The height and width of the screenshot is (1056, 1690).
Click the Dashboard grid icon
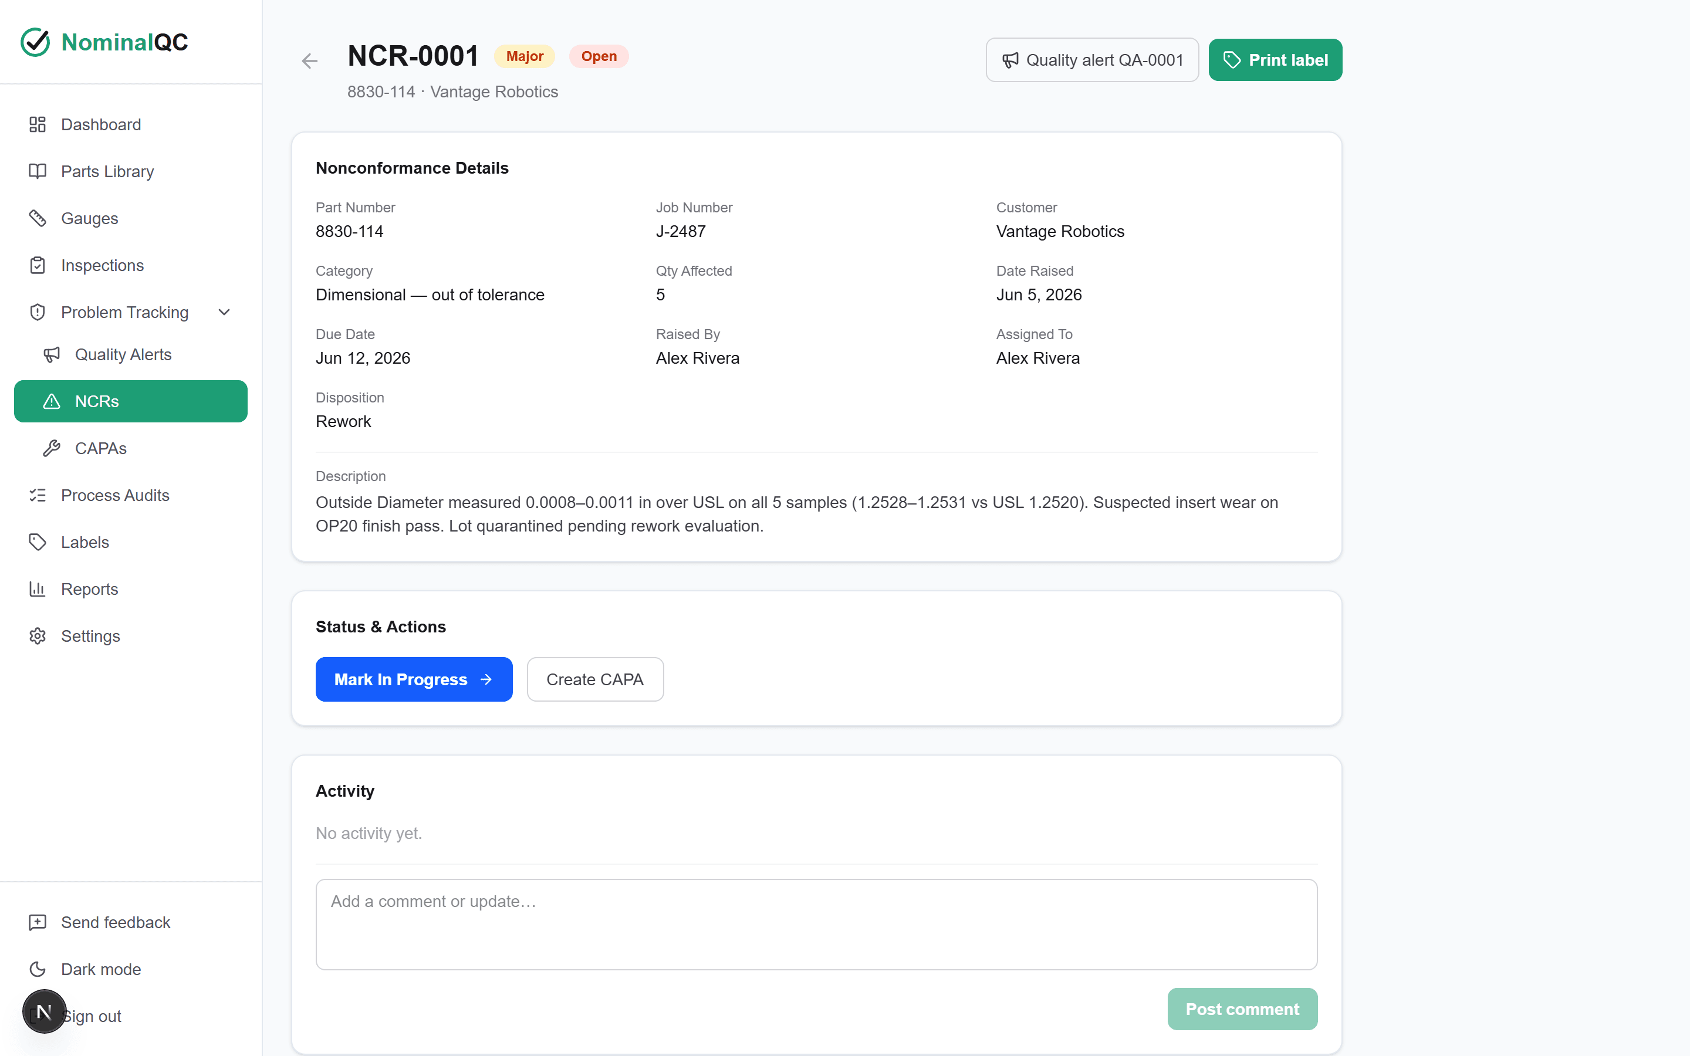(38, 124)
